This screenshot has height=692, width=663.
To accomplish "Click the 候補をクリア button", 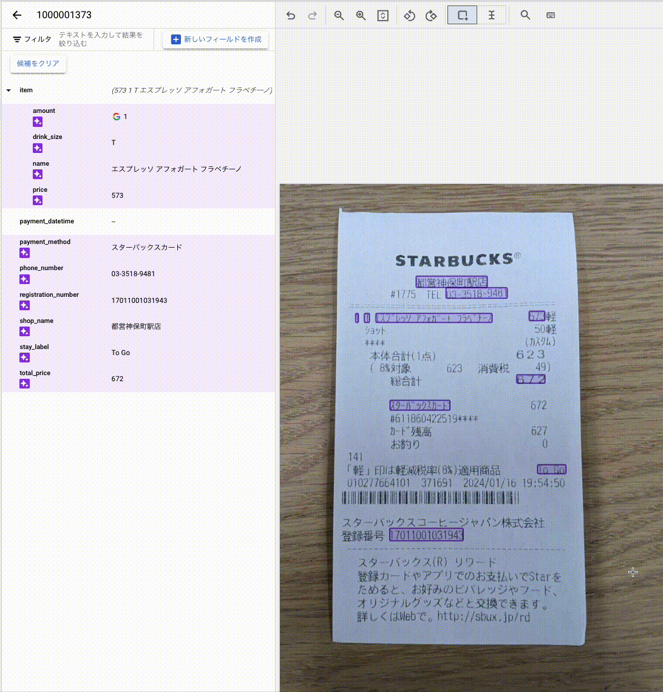I will click(x=37, y=63).
